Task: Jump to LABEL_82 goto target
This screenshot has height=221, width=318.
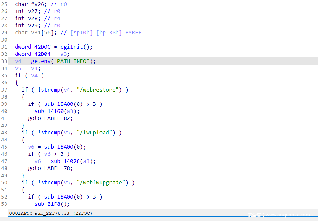Action: [x=58, y=118]
